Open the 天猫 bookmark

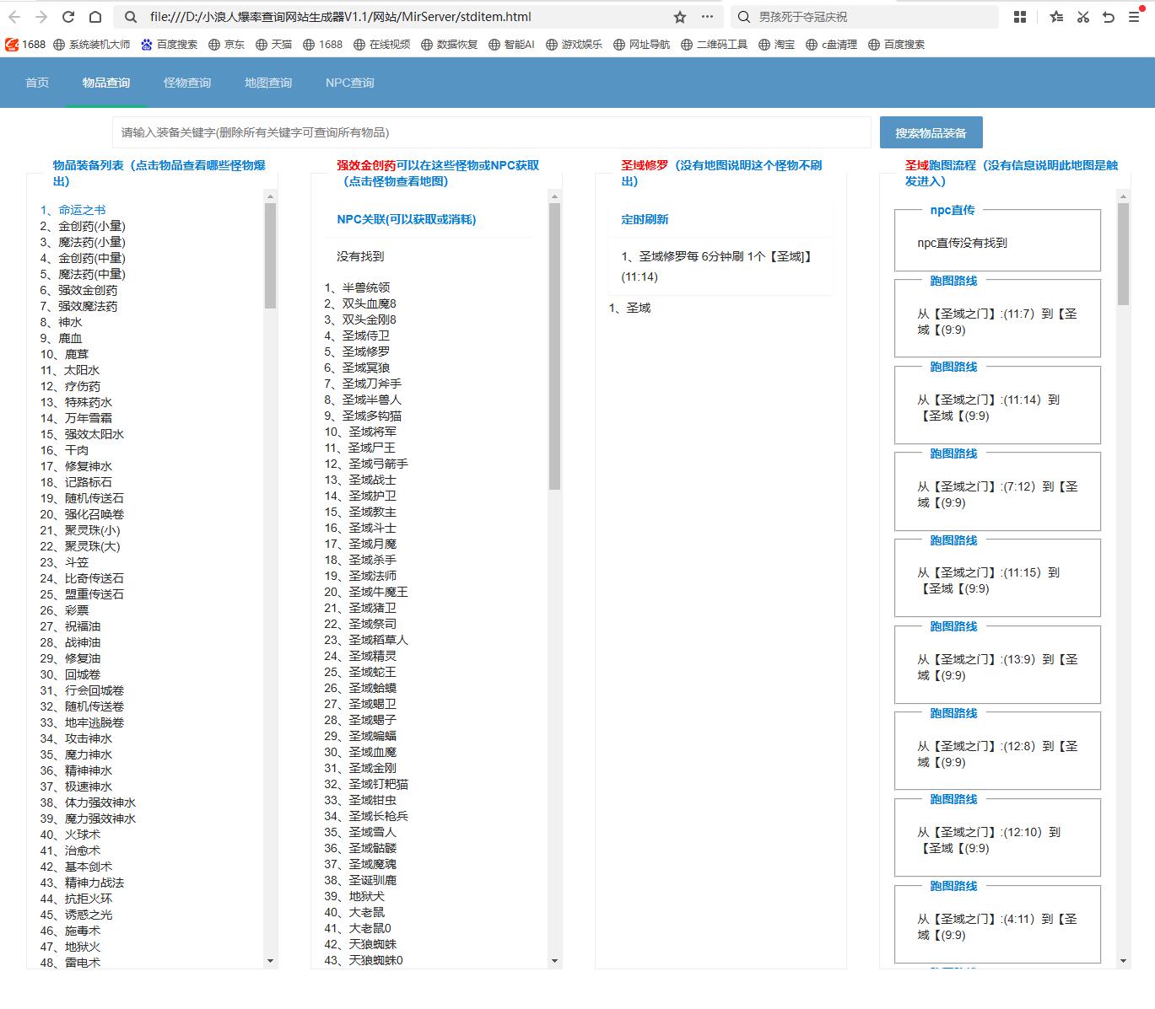tap(273, 45)
